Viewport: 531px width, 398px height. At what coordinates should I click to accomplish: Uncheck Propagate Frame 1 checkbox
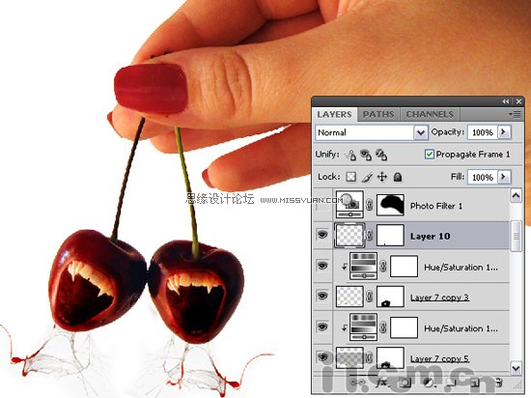pos(430,155)
